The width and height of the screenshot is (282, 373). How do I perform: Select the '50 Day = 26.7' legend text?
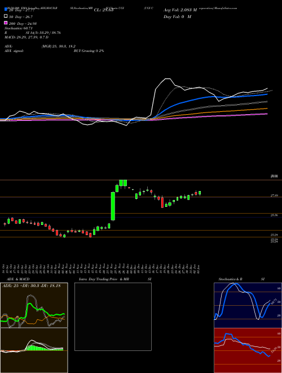point(21,16)
